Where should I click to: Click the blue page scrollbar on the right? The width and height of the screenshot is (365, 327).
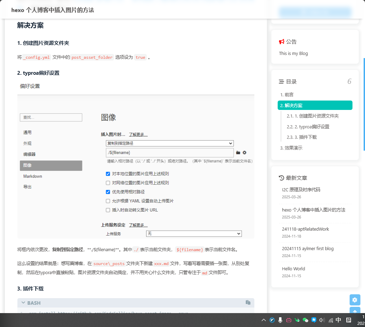pos(364,104)
